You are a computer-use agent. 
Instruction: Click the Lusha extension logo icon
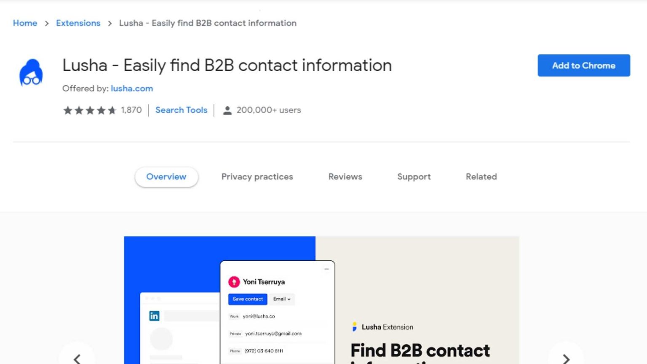coord(31,73)
